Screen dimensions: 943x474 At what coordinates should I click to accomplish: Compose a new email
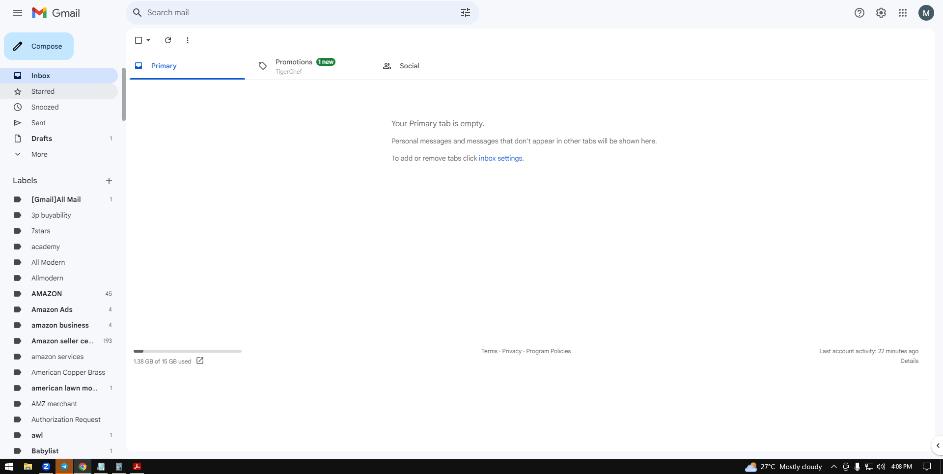click(x=39, y=46)
